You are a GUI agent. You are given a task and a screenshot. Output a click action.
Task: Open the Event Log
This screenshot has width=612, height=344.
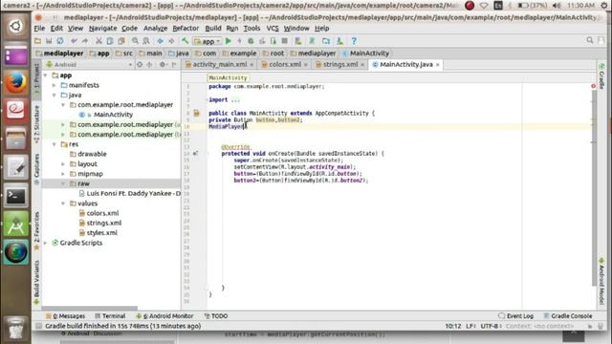[516, 316]
